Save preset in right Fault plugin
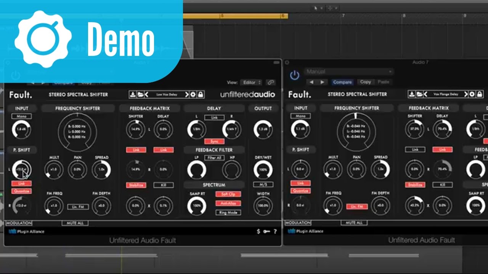This screenshot has width=488, height=274. (x=411, y=94)
